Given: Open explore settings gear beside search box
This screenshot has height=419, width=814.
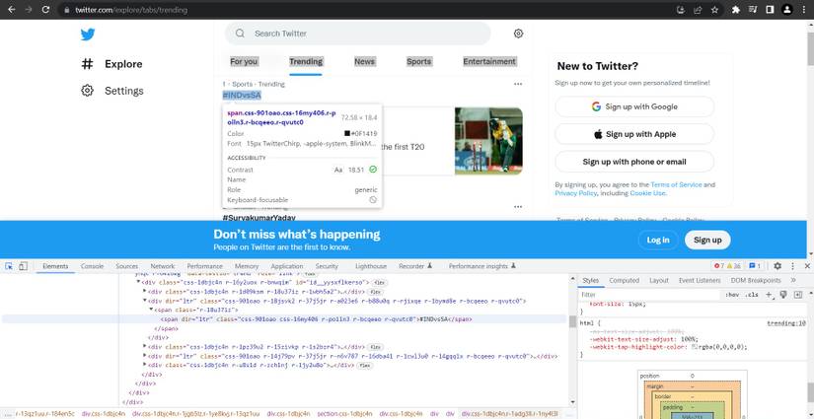Looking at the screenshot, I should (x=518, y=34).
